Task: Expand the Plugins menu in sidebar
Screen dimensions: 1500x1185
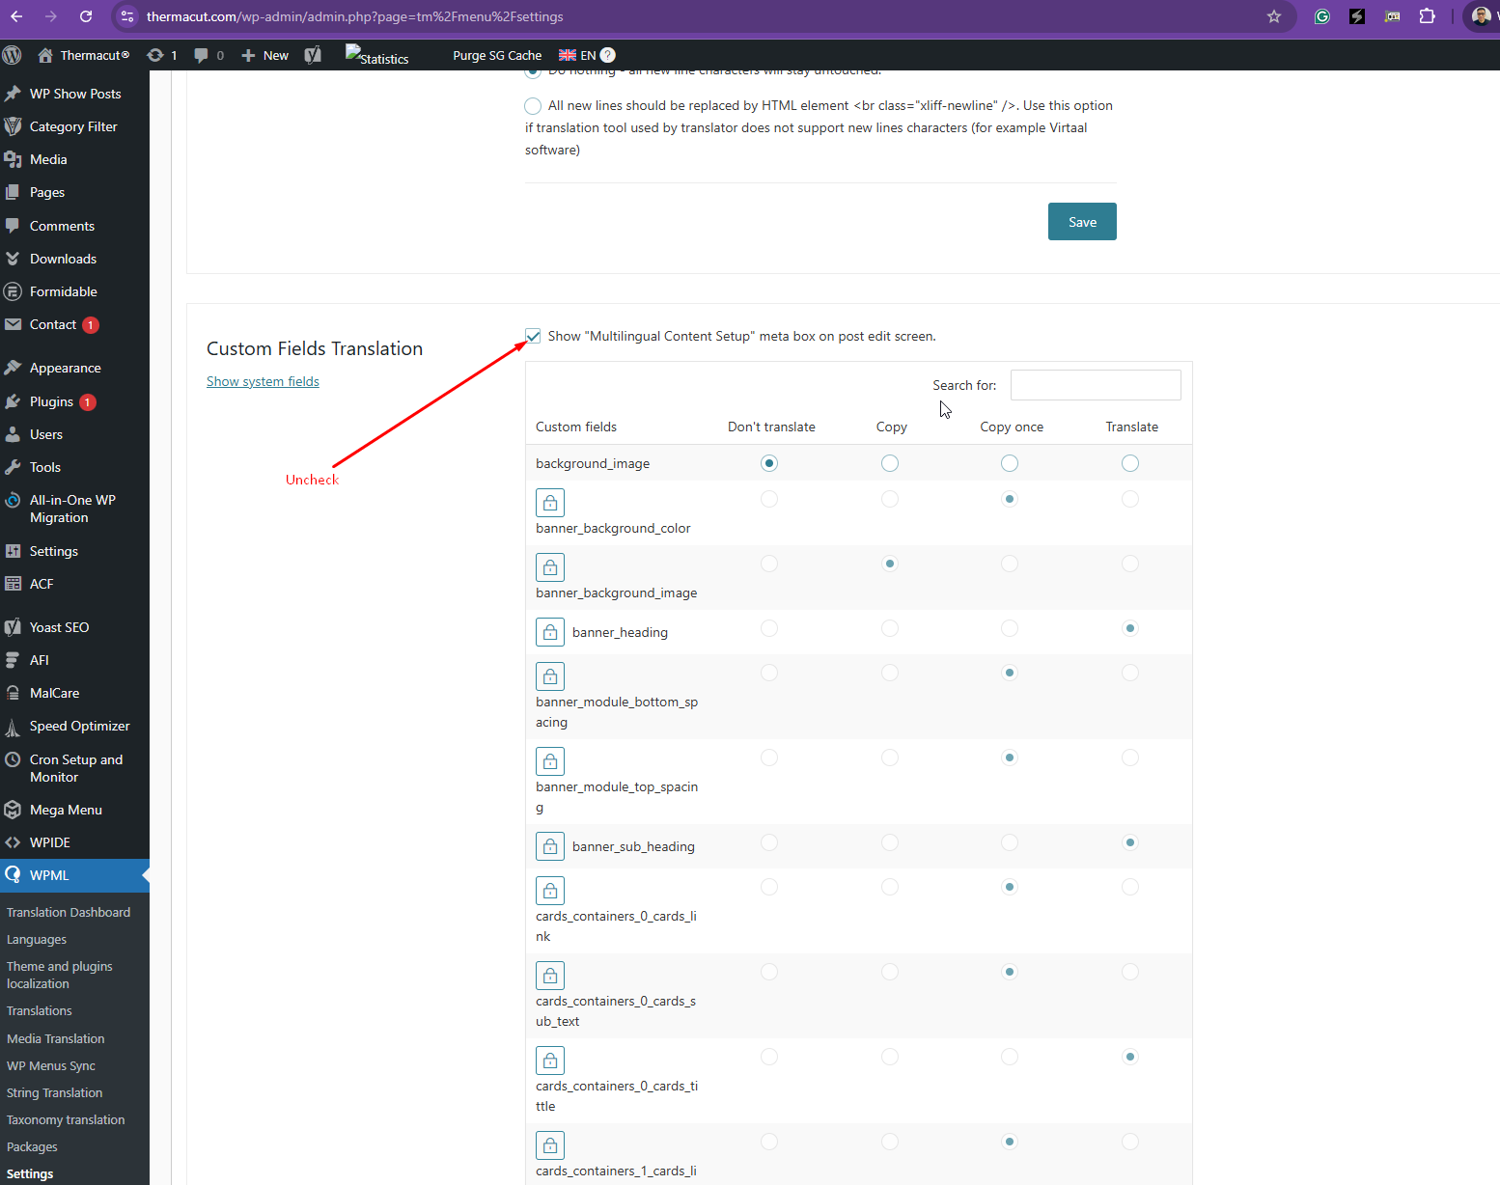Action: pos(51,401)
